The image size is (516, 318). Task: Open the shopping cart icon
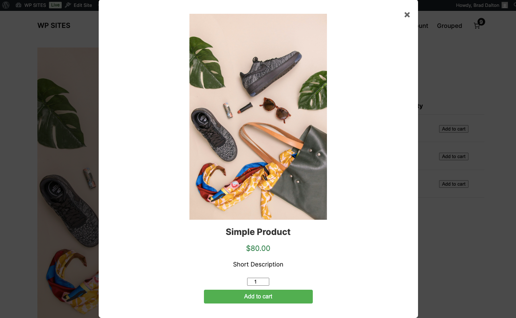pyautogui.click(x=477, y=26)
